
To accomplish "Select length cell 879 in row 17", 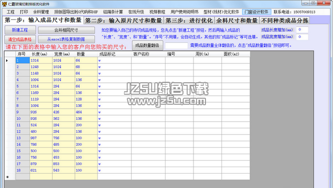I will (x=41, y=164).
